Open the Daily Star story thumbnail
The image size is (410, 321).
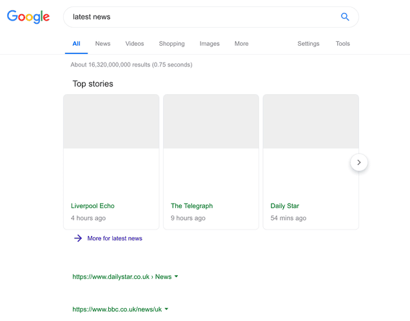click(x=311, y=121)
